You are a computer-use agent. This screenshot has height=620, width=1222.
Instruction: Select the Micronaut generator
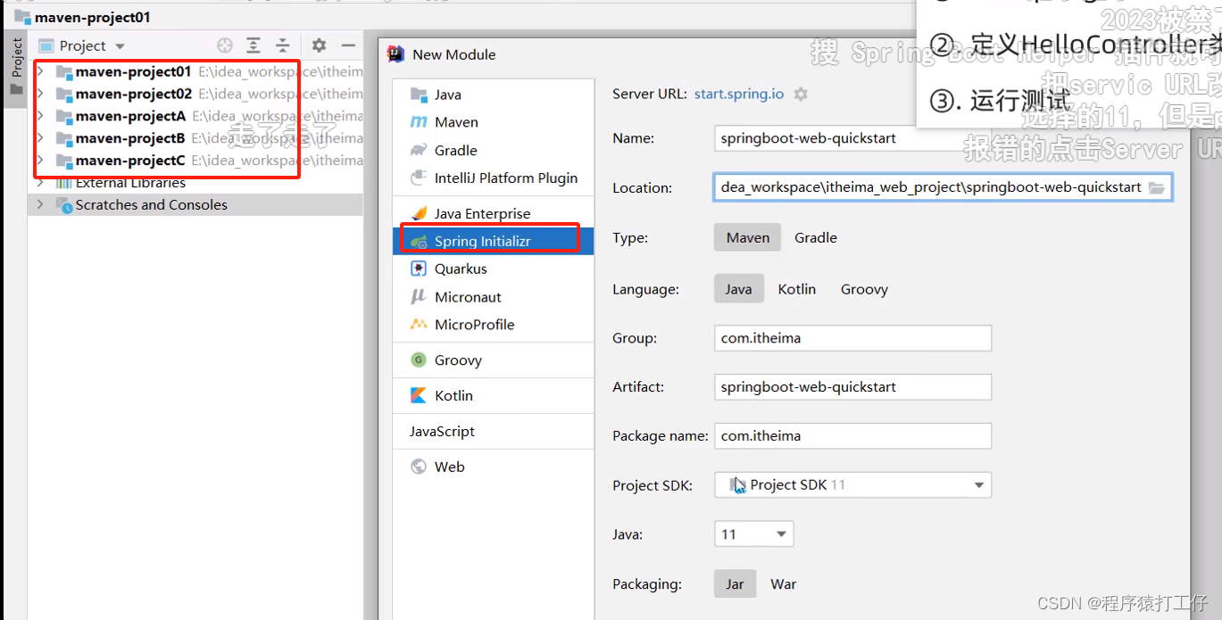click(494, 296)
